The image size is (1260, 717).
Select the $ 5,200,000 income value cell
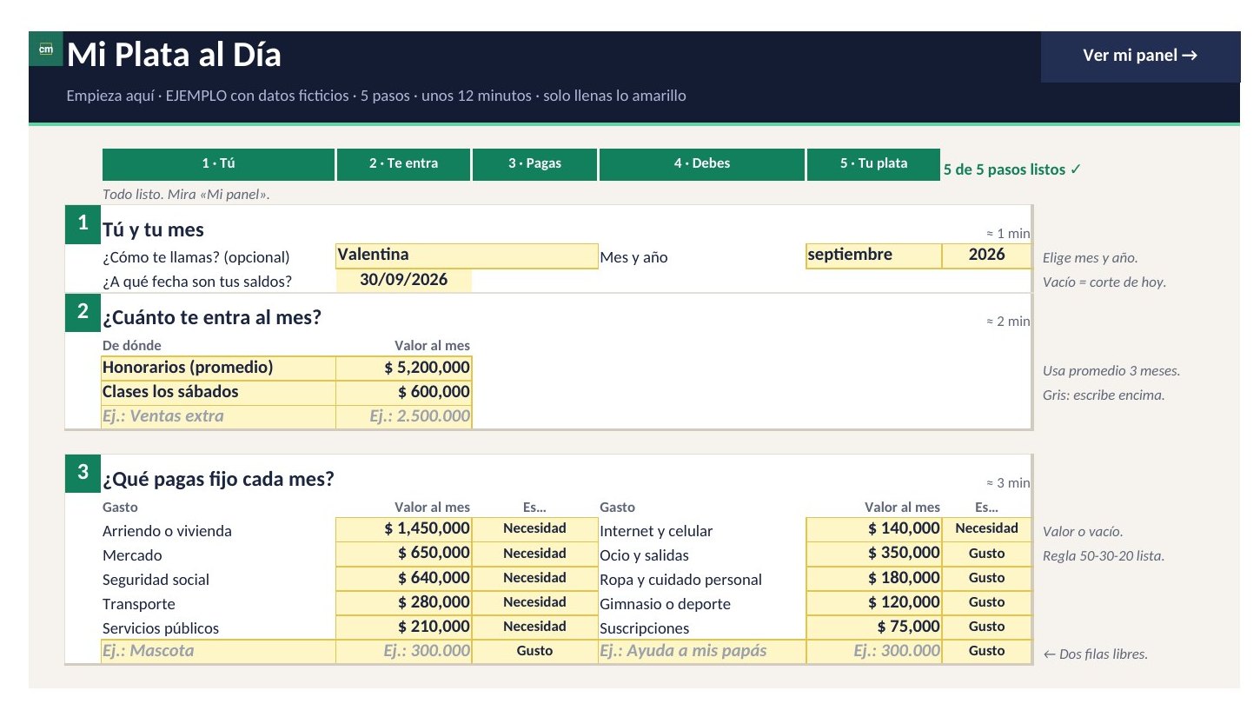[x=403, y=368]
